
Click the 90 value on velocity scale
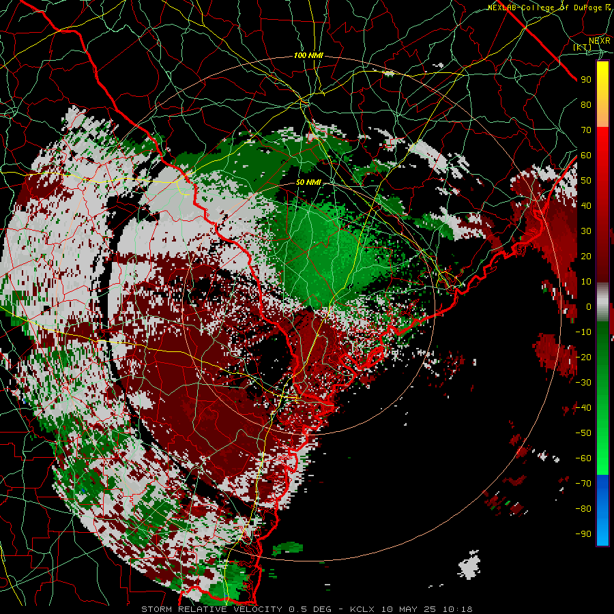[586, 80]
